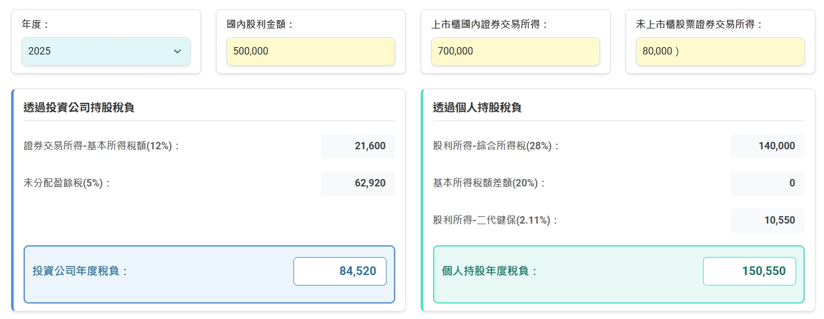Click the 未分配盈餘稅(5%) label

[67, 183]
